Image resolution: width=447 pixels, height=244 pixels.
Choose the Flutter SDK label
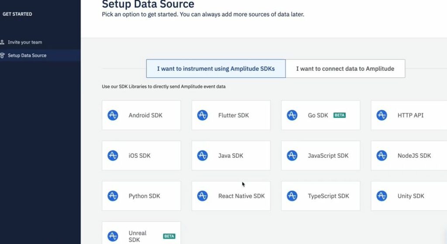tap(234, 115)
